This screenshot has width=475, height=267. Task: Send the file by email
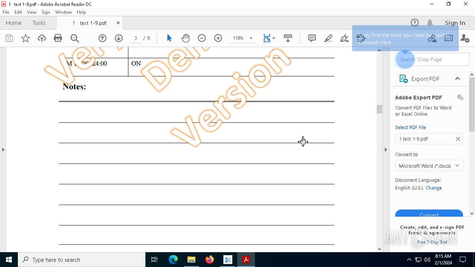pos(449,38)
